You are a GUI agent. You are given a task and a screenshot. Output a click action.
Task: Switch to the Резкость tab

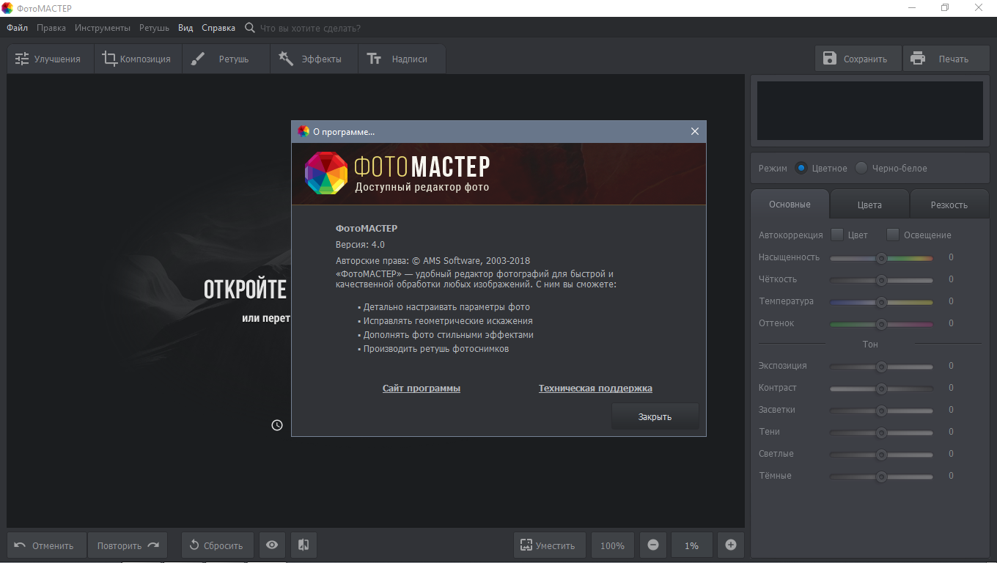(x=949, y=205)
